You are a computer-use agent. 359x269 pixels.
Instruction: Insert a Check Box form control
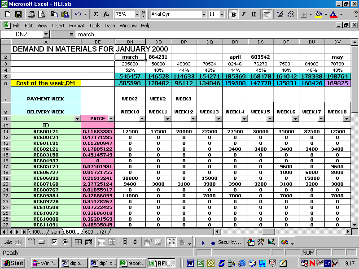point(54,242)
